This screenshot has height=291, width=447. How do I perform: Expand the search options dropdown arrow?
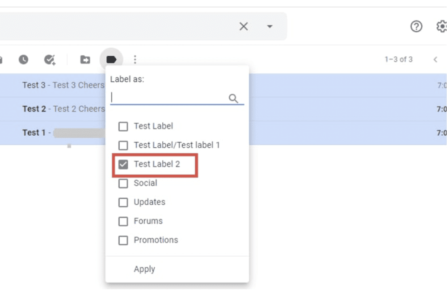coord(270,26)
